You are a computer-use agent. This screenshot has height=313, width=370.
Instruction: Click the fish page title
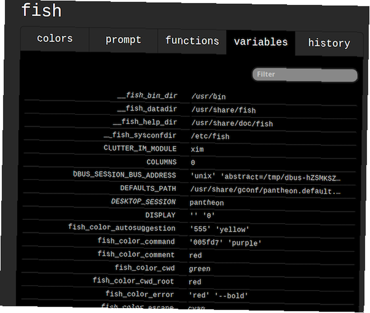pyautogui.click(x=41, y=10)
